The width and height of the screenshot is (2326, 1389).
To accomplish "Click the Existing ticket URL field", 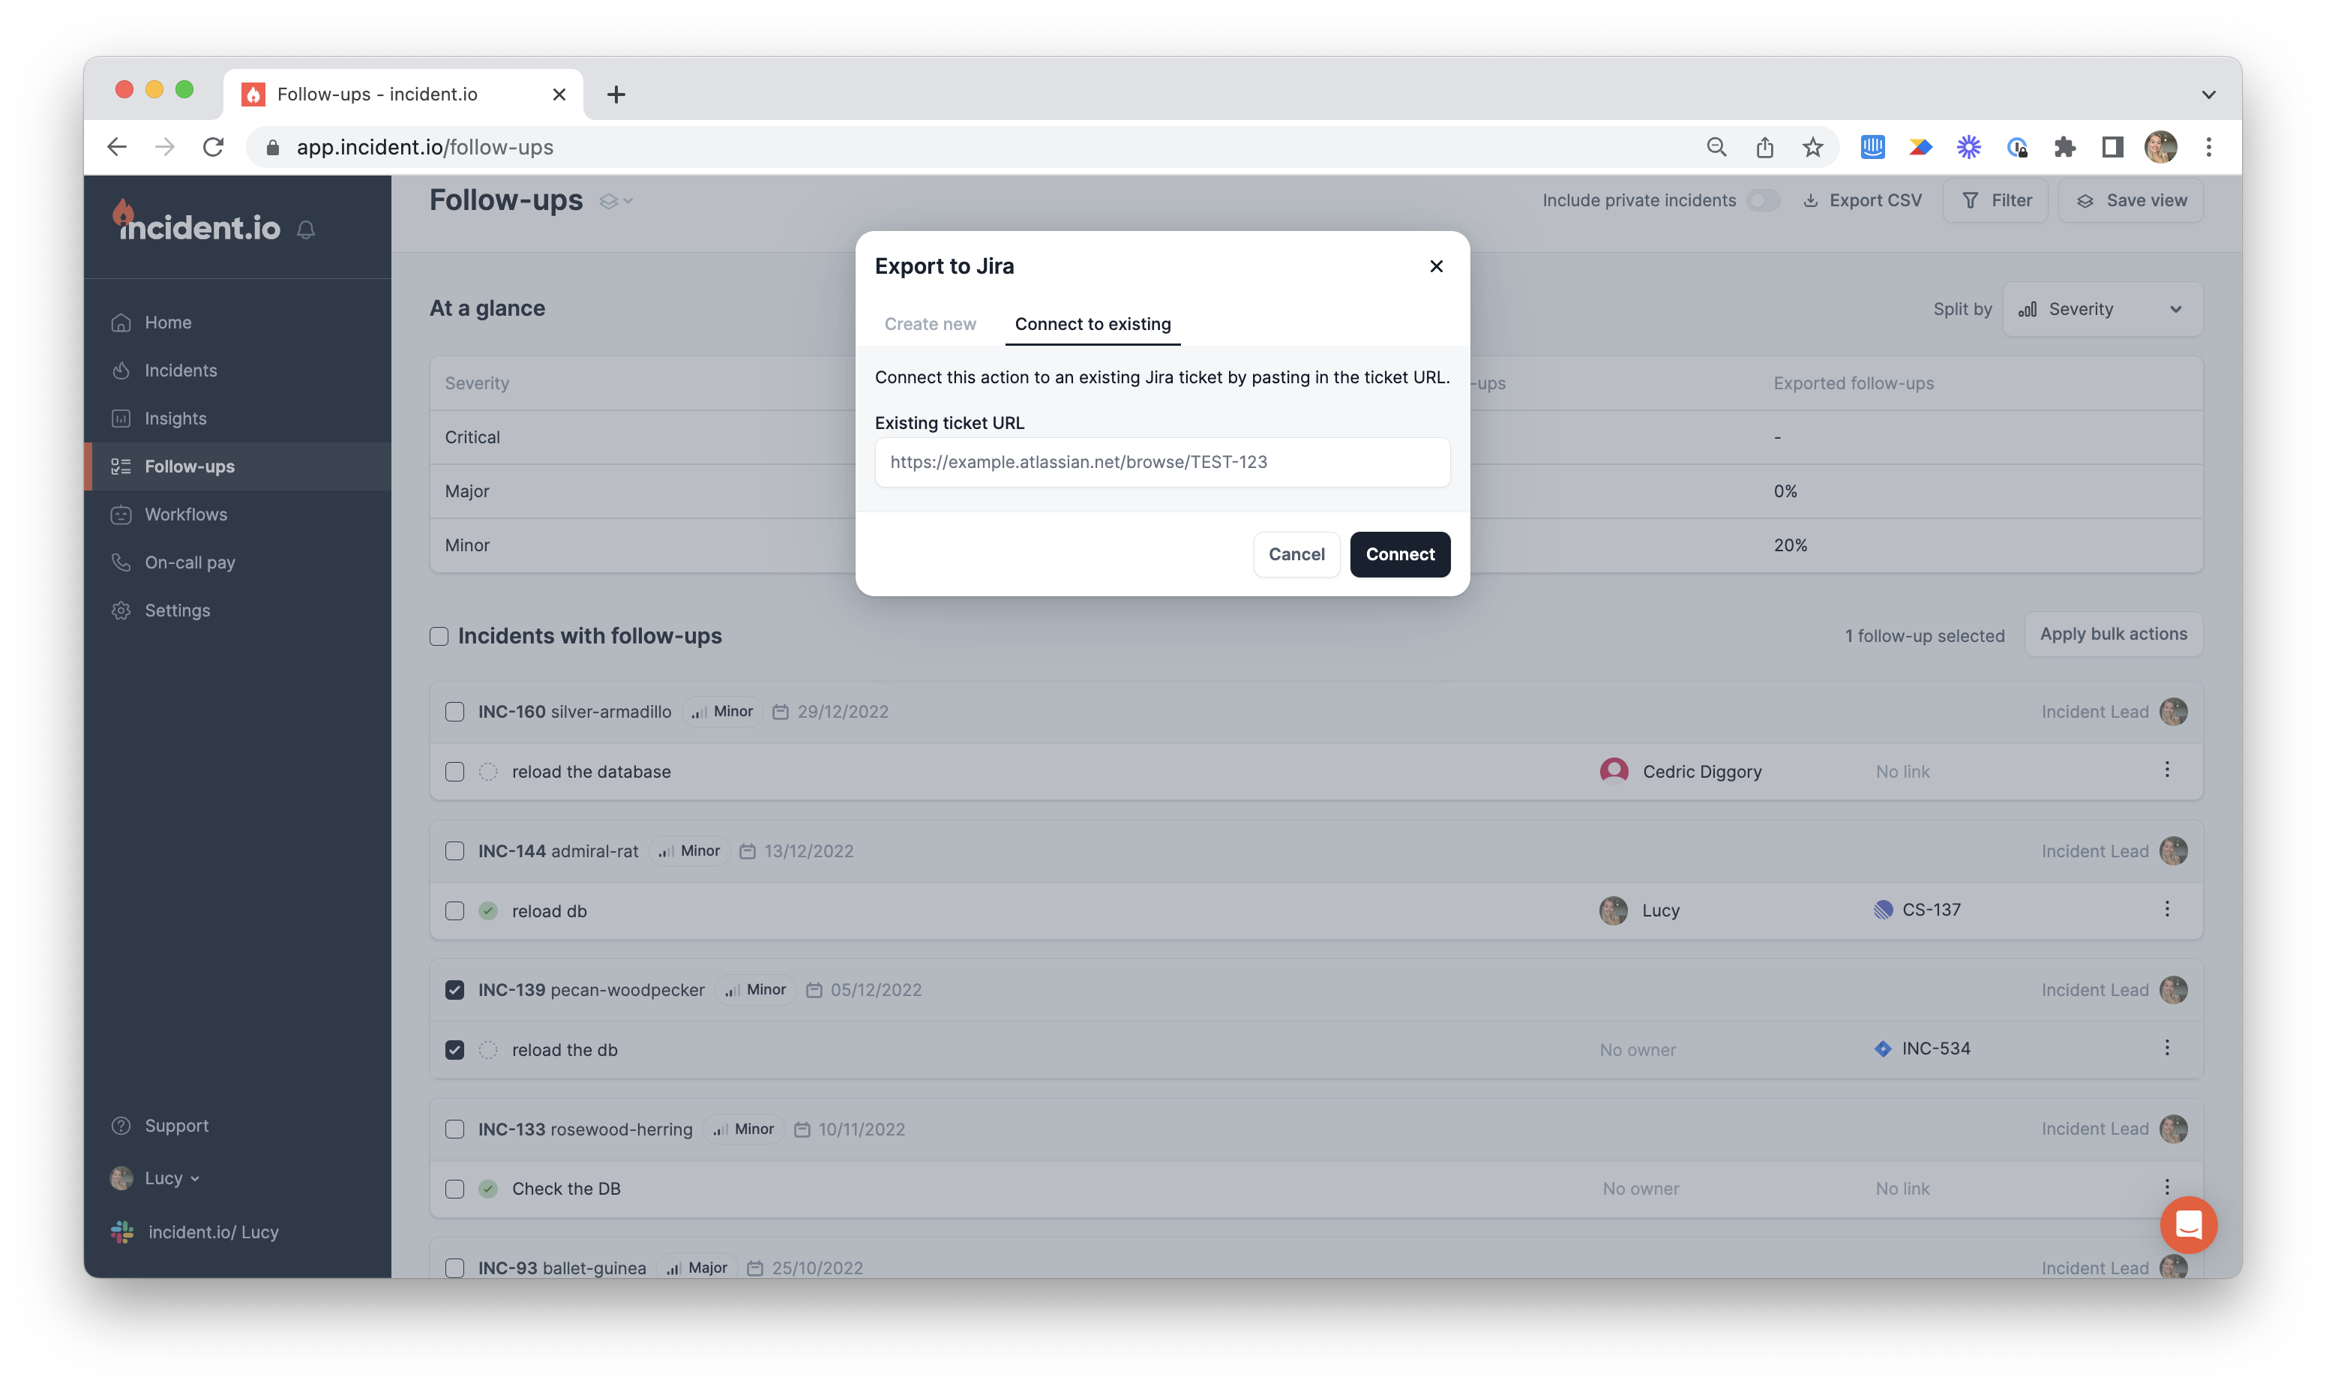I will tap(1162, 461).
